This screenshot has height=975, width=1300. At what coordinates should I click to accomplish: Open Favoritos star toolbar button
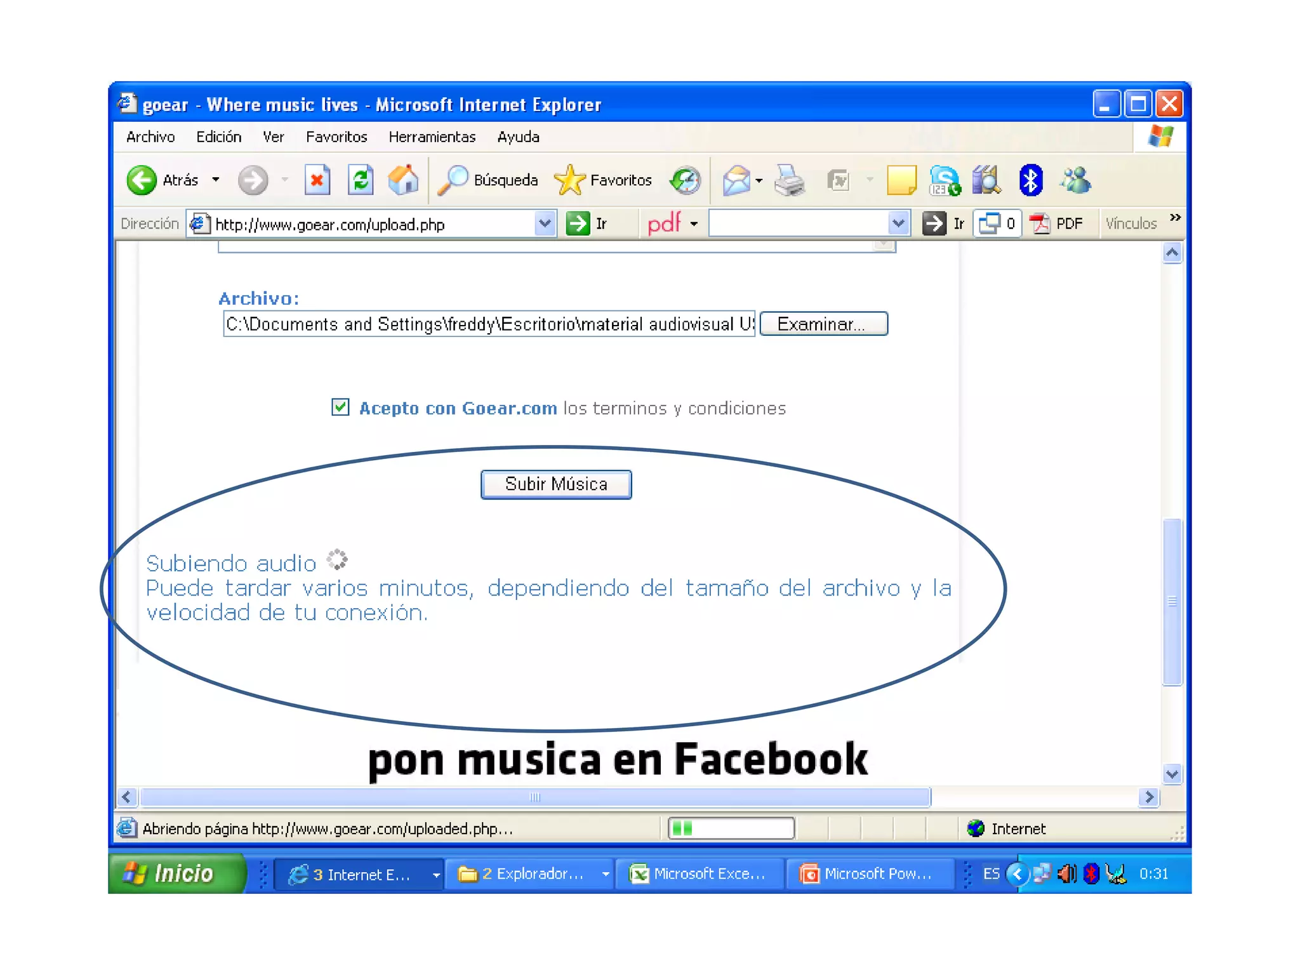(602, 181)
